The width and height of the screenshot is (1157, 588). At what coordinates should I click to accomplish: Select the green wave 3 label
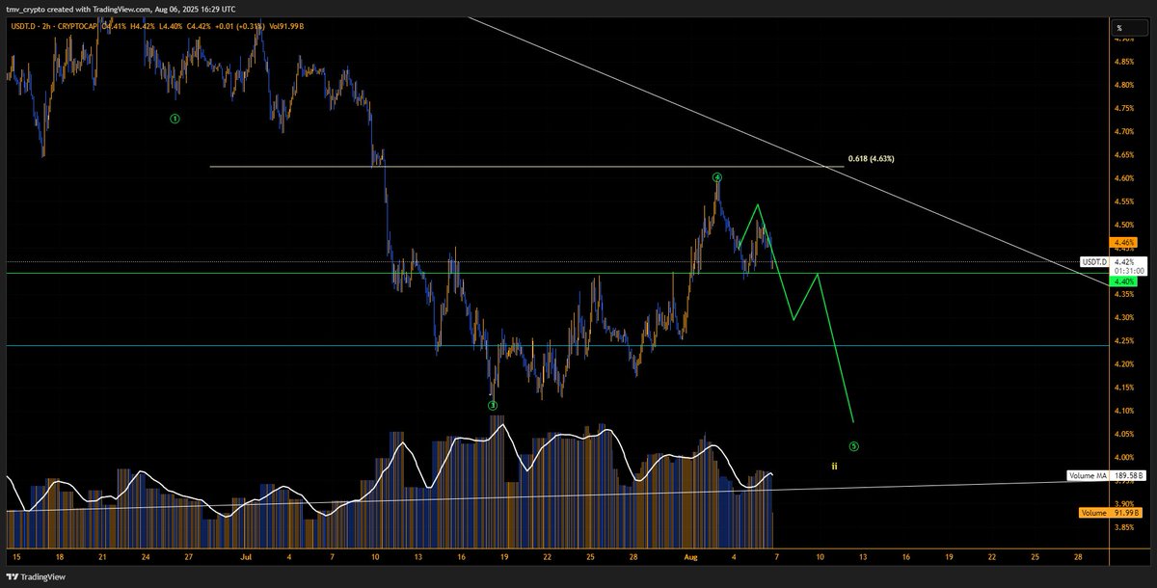point(493,406)
